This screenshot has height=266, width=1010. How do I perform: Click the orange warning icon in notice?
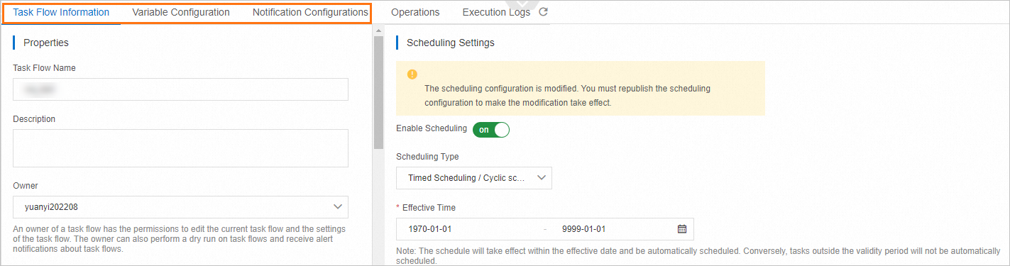(412, 74)
